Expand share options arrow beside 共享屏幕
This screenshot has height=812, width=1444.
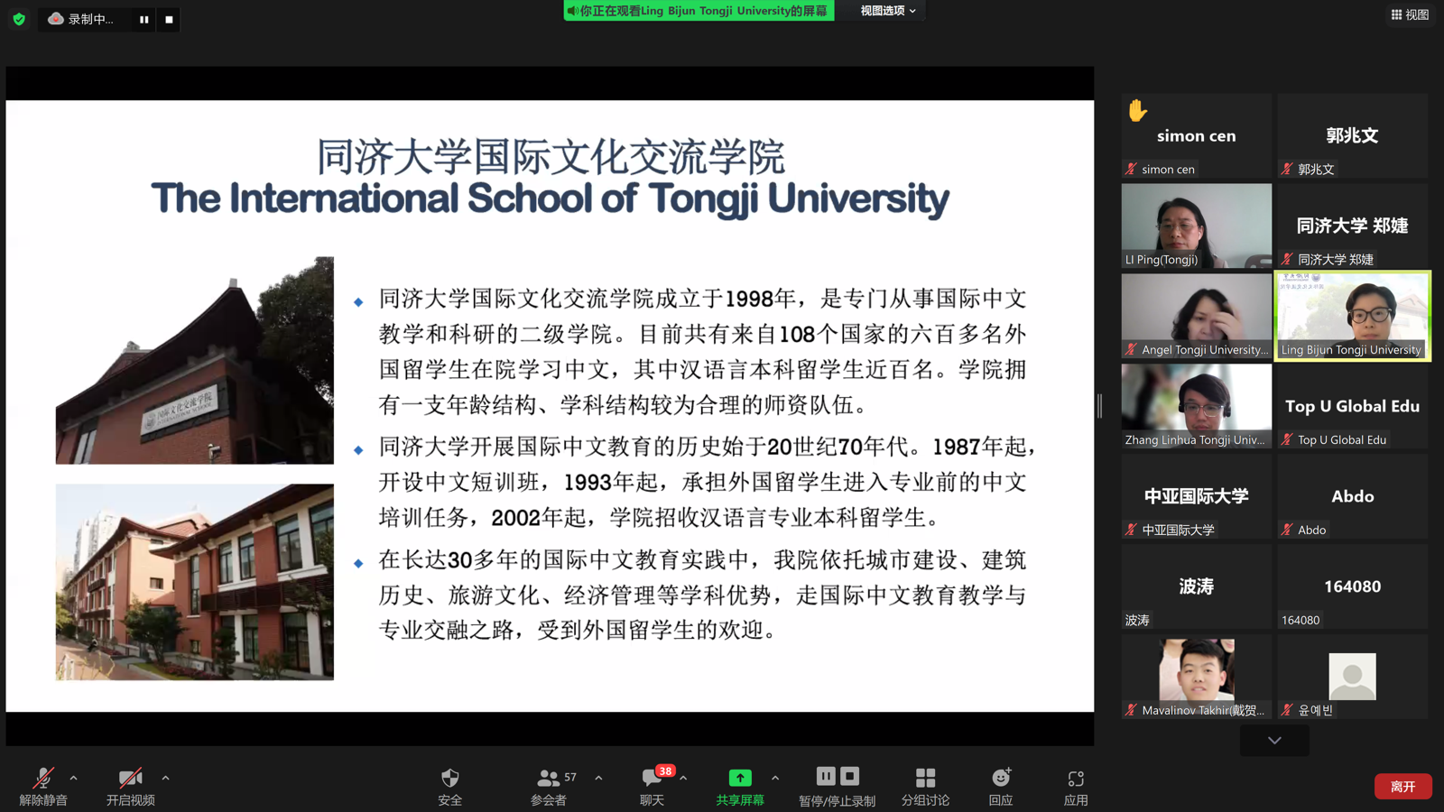point(775,778)
